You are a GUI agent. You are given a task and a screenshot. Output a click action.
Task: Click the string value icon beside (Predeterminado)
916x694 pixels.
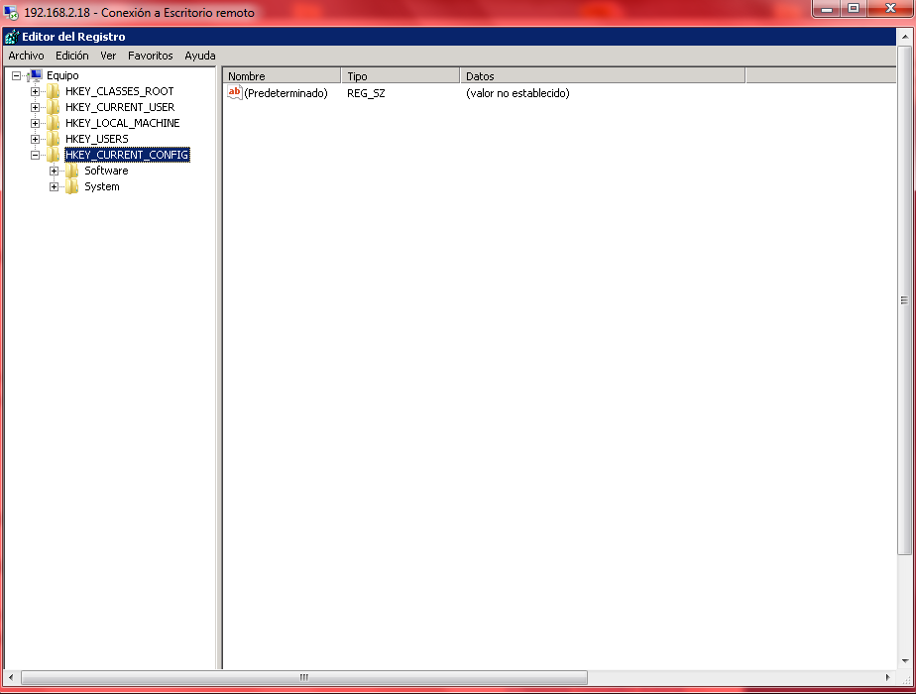point(235,92)
